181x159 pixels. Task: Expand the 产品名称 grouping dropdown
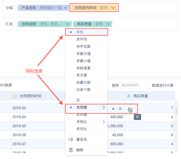click(x=66, y=8)
